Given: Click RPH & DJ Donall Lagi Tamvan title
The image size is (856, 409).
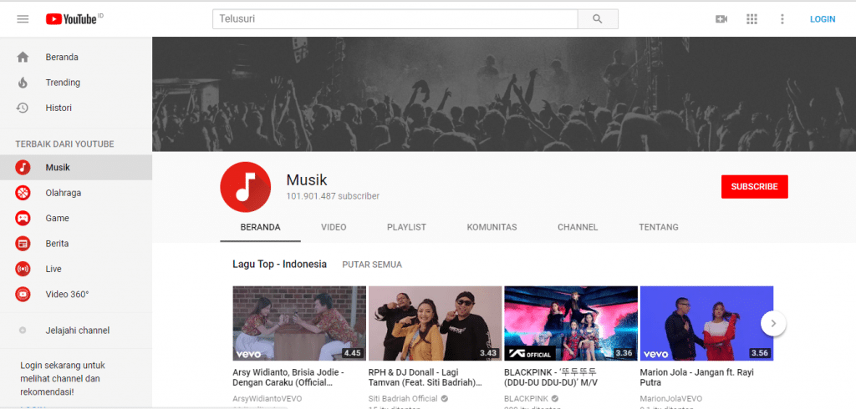Looking at the screenshot, I should [425, 377].
